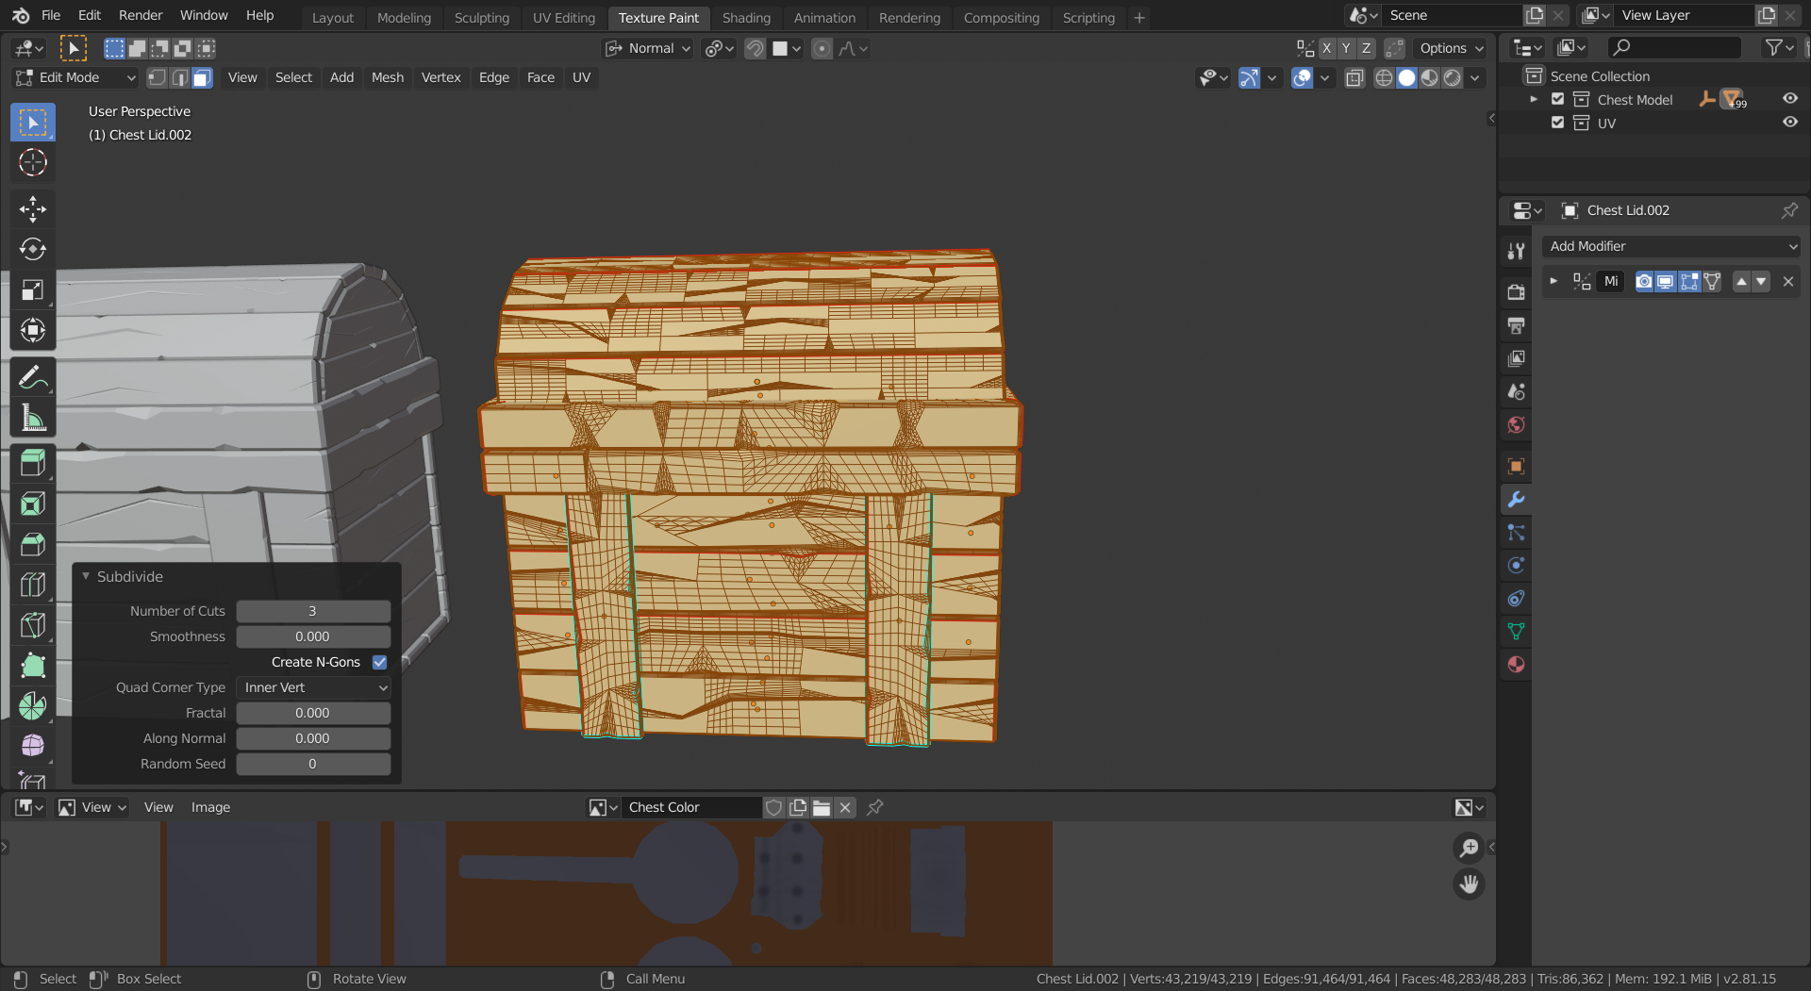Collapse the Subdivide operator panel
Viewport: 1811px width, 991px height.
click(x=86, y=577)
